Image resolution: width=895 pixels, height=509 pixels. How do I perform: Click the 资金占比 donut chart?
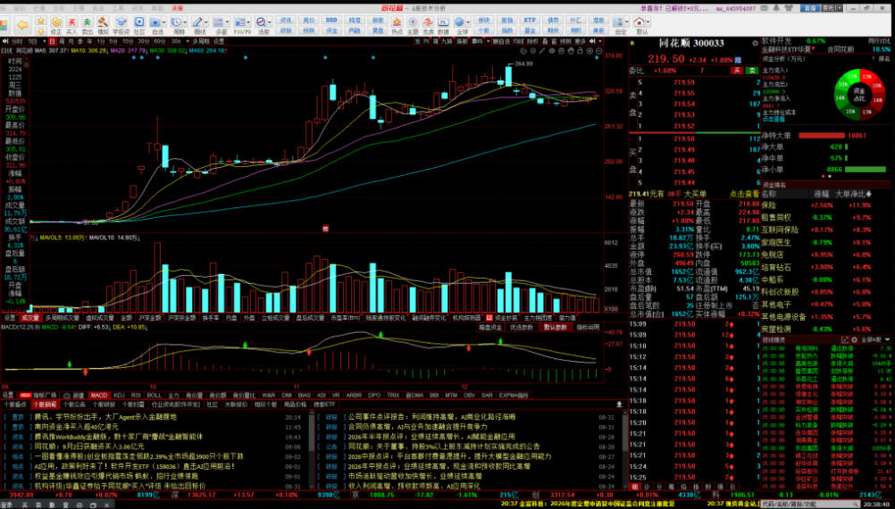click(x=857, y=93)
